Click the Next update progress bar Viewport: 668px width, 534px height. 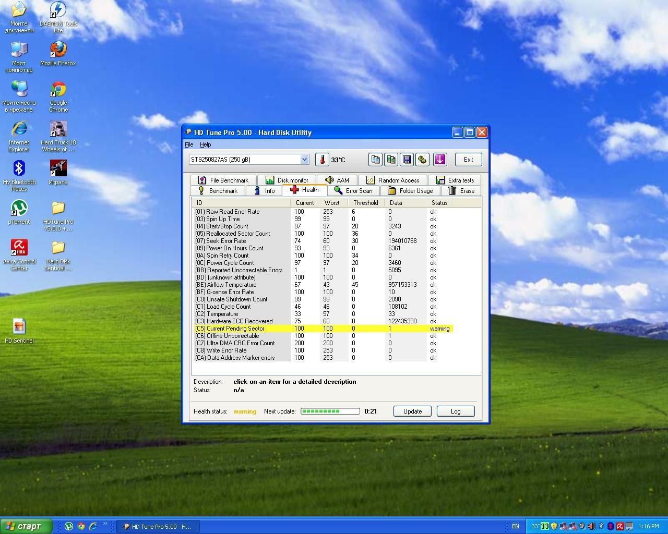click(330, 411)
